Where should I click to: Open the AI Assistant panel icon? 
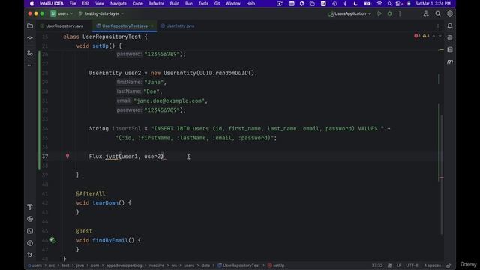click(450, 38)
